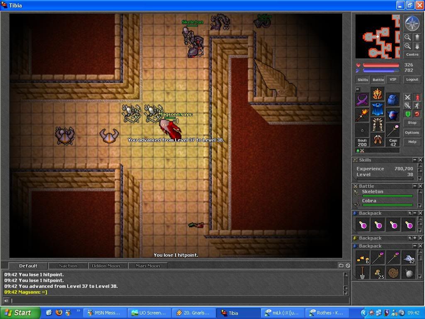Select the rope coil in Backpack

click(393, 273)
